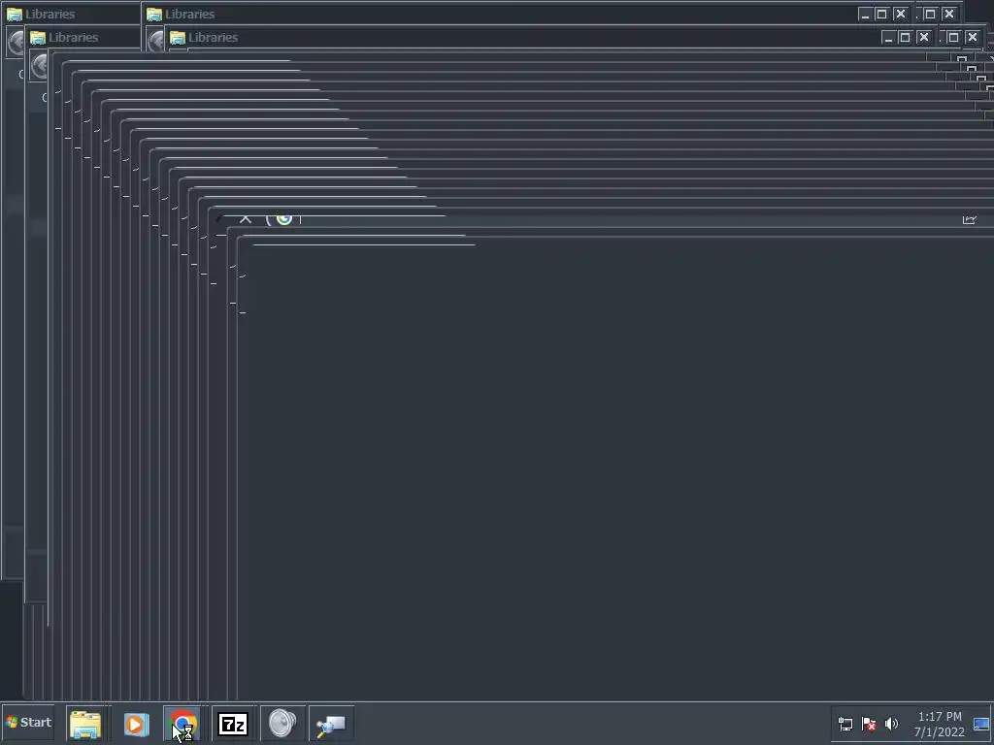Switch to Google Chrome on the taskbar

(x=183, y=724)
